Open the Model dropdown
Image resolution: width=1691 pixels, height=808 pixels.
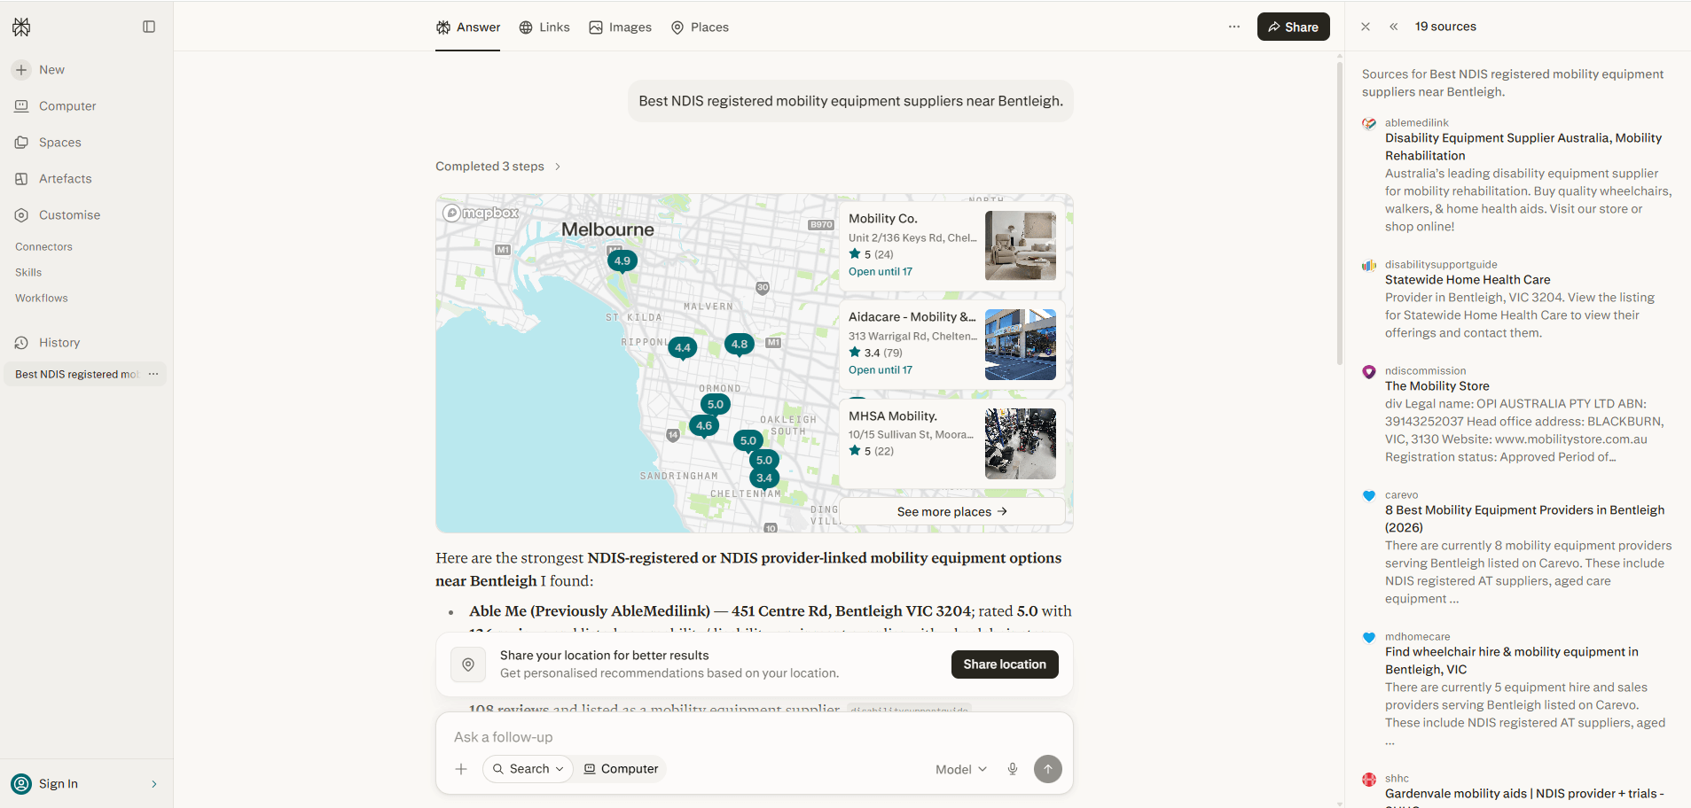tap(961, 770)
